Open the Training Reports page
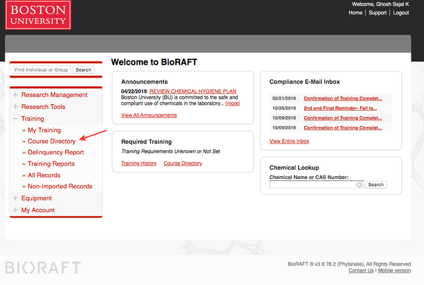This screenshot has height=285, width=424. coord(51,164)
